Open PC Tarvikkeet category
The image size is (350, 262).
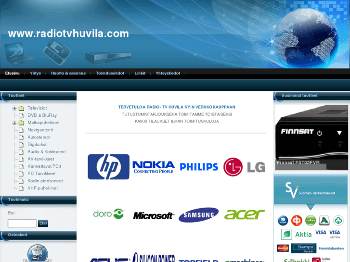pyautogui.click(x=41, y=174)
